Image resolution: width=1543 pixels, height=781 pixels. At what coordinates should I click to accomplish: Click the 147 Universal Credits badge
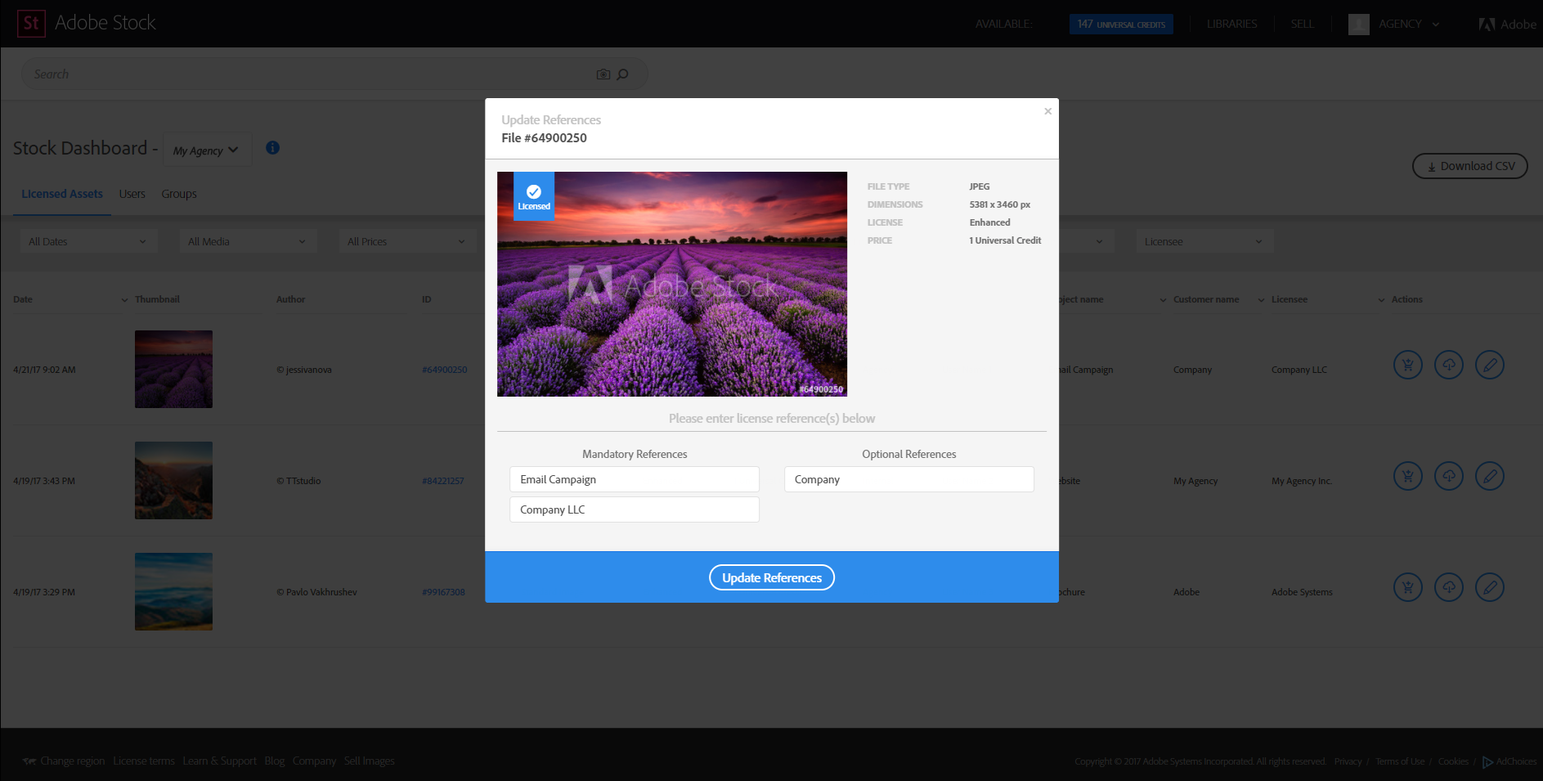tap(1121, 25)
